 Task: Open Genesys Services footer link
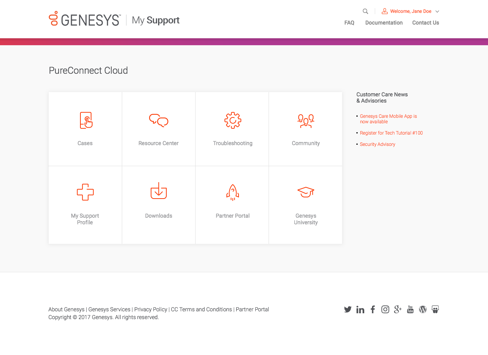(109, 309)
